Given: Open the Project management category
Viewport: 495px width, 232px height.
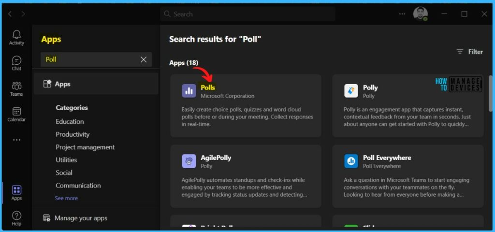Looking at the screenshot, I should click(x=85, y=147).
